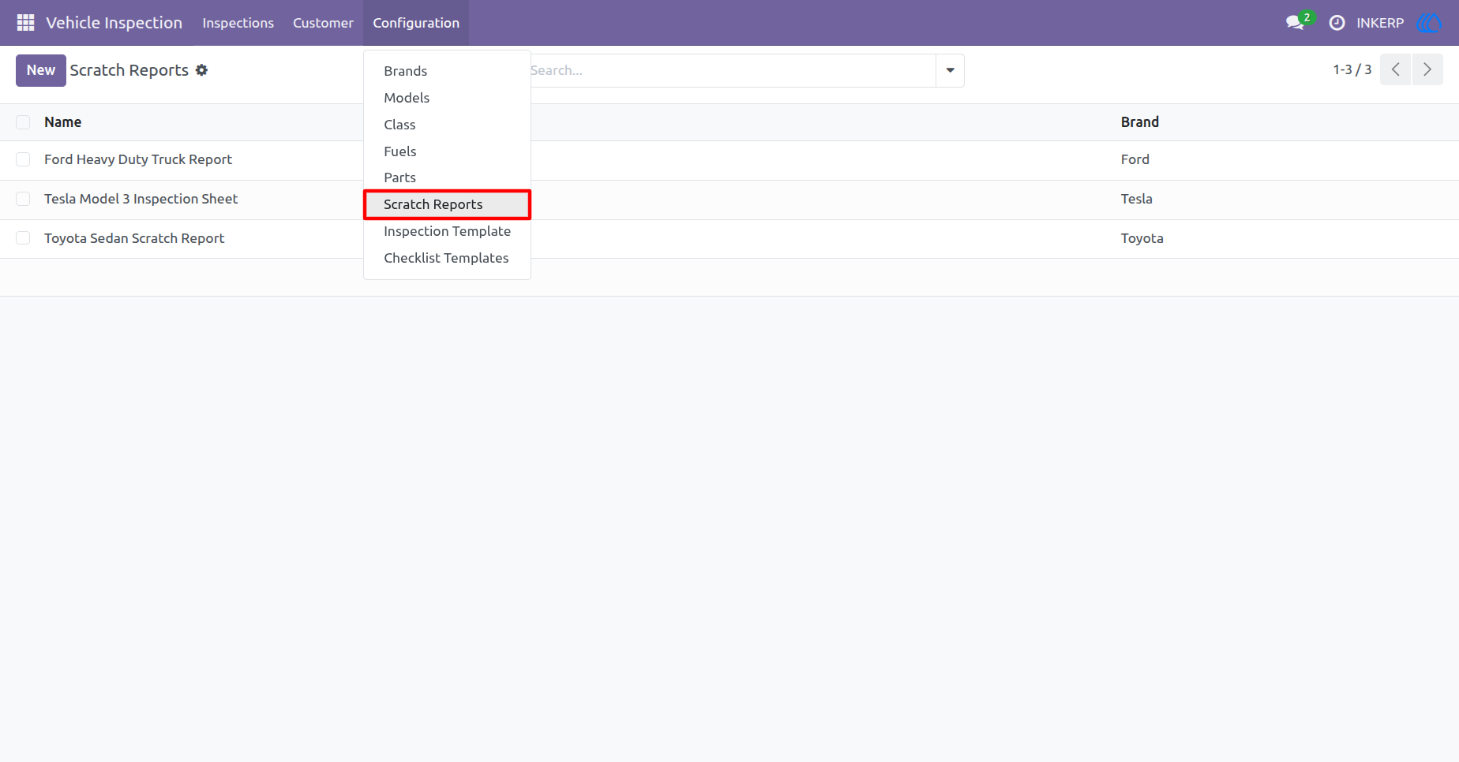Viewport: 1459px width, 762px height.
Task: Select Checklist Templates menu entry
Action: (447, 258)
